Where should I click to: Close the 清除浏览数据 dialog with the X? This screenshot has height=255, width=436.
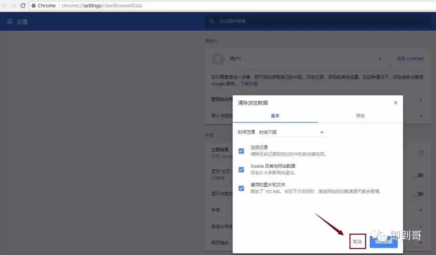[395, 103]
